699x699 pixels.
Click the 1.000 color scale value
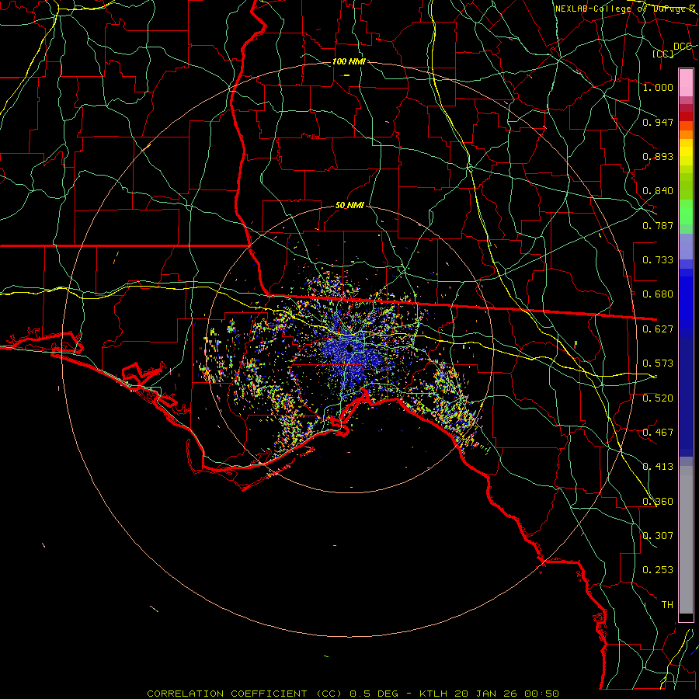pos(658,87)
